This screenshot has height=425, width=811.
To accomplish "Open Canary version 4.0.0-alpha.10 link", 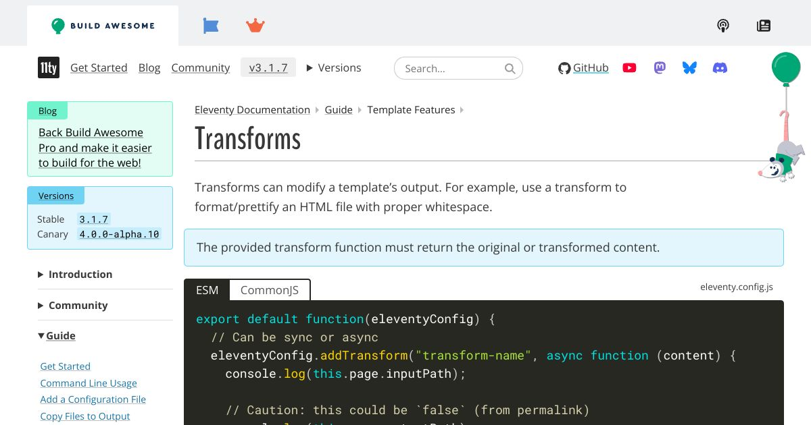I will (x=120, y=234).
